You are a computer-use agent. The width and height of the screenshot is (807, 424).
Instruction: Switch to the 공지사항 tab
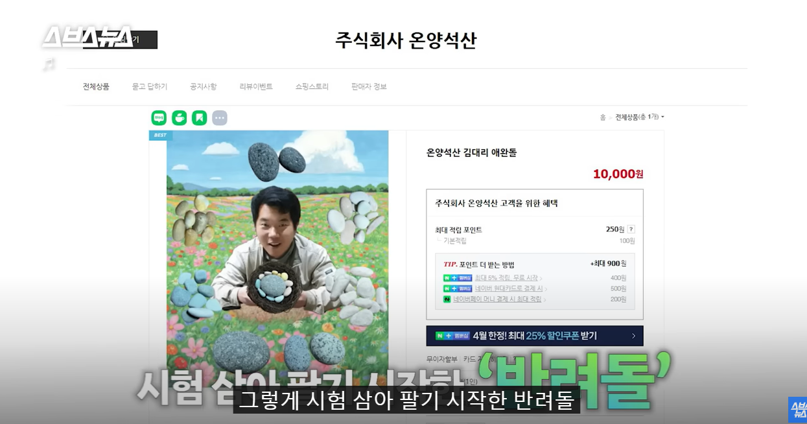204,86
